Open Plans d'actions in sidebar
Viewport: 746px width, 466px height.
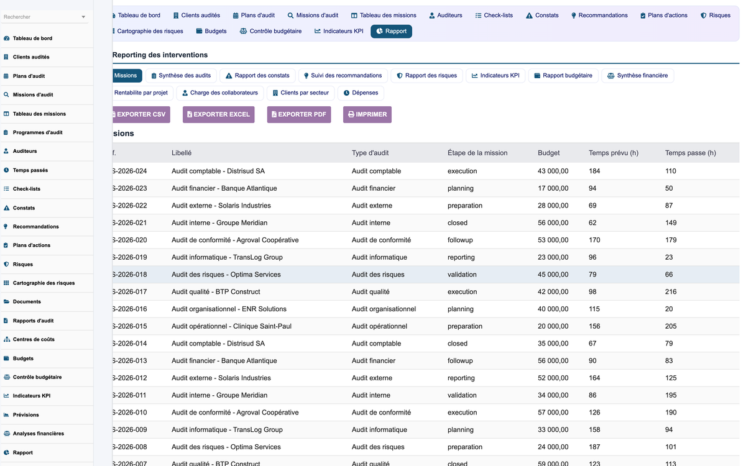(x=47, y=245)
